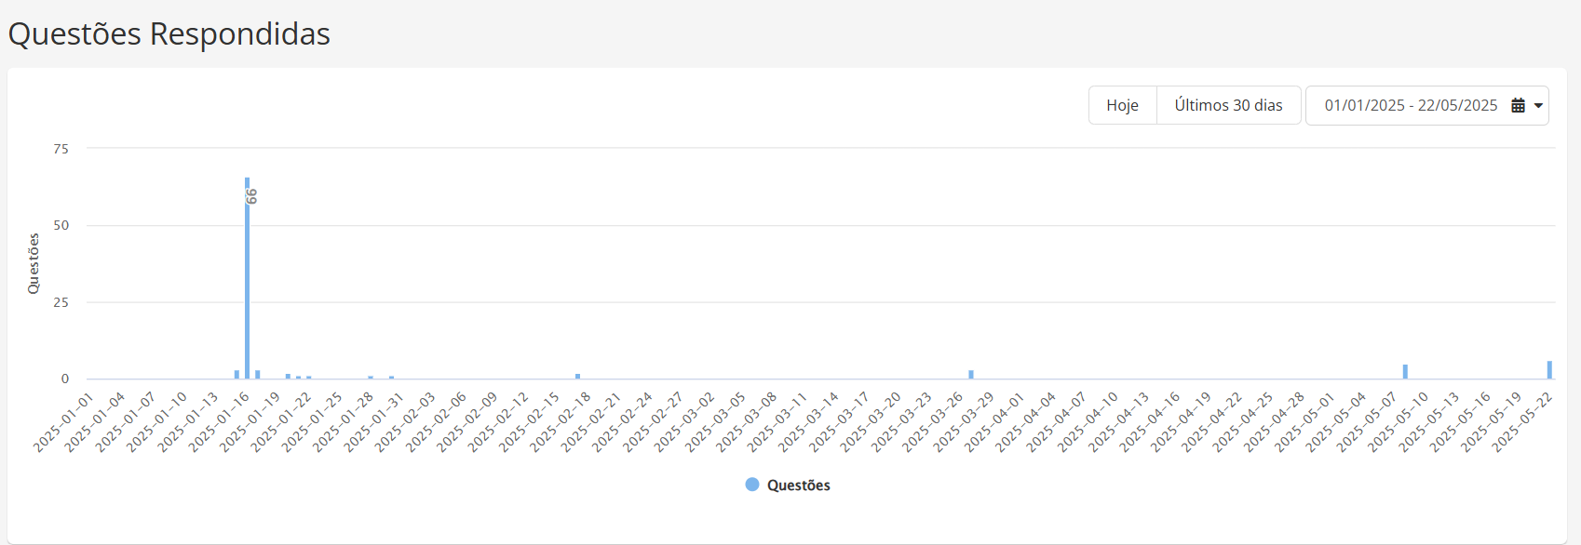
Task: Click the 75 y-axis gridline label
Action: [x=61, y=149]
